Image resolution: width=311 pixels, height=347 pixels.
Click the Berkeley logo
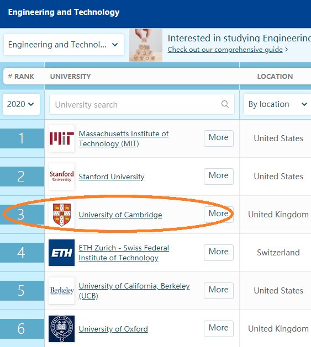62,291
